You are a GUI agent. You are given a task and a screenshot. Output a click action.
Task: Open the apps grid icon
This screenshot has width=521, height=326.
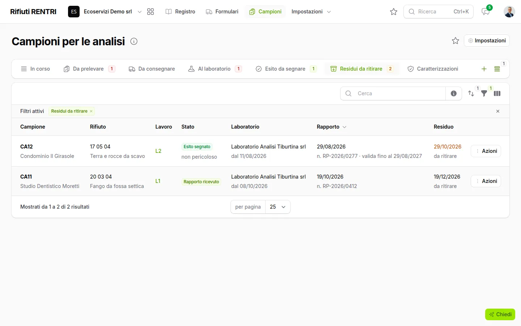(x=151, y=12)
